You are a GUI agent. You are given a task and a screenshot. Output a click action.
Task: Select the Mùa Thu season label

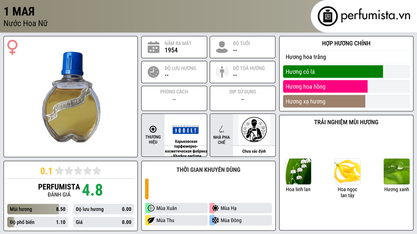165,221
